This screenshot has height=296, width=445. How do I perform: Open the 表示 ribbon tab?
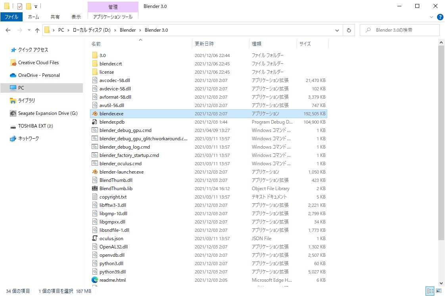point(76,17)
